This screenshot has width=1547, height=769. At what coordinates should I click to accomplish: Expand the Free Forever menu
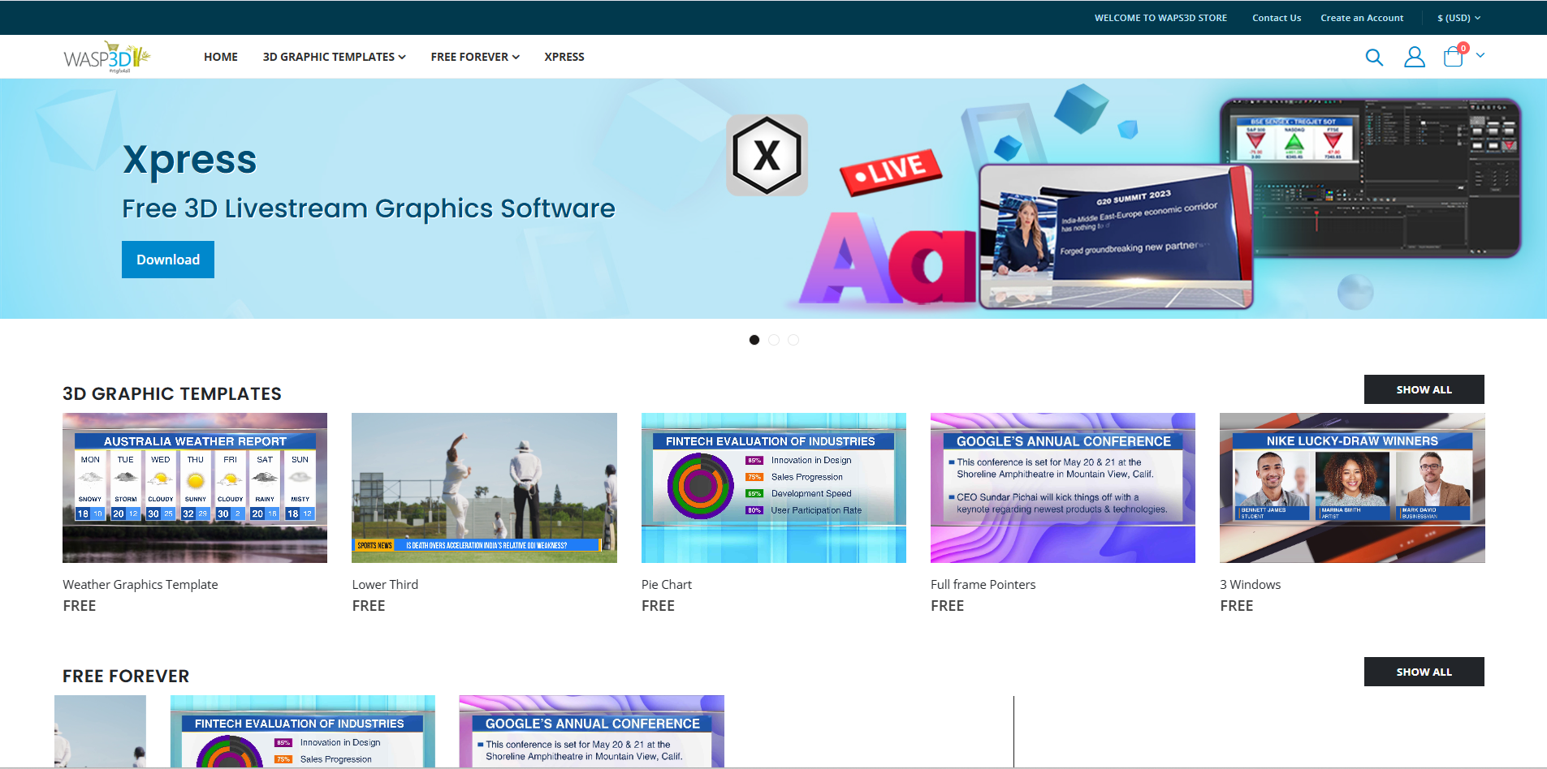coord(475,57)
